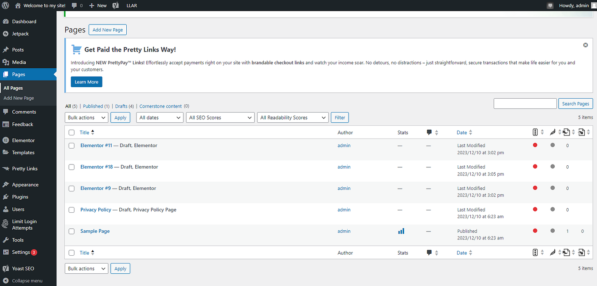The width and height of the screenshot is (597, 286).
Task: Sort by Date in table footer
Action: coord(462,253)
